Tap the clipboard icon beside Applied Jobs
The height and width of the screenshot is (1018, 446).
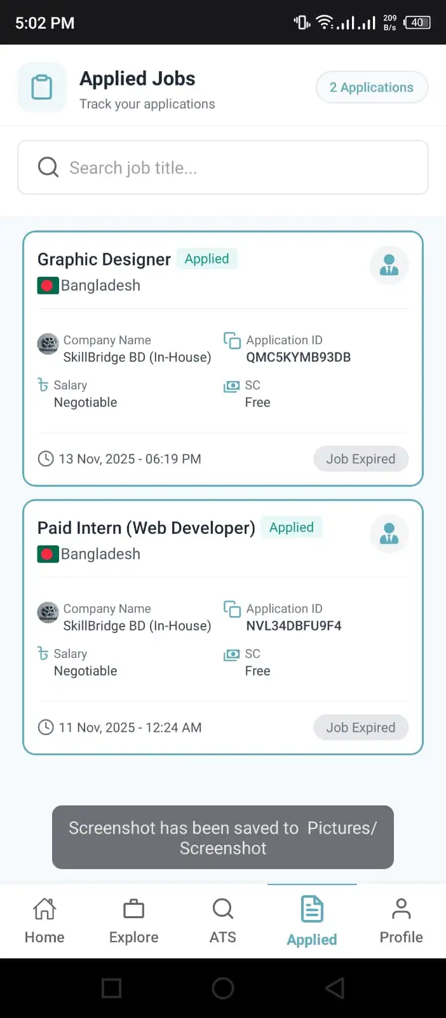point(42,87)
